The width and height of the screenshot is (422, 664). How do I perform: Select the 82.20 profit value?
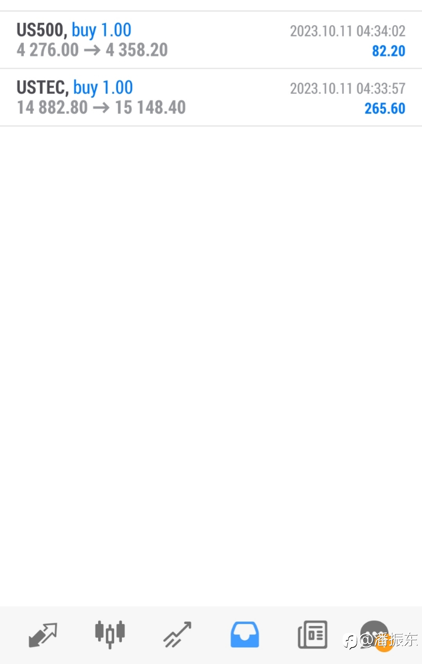click(388, 51)
